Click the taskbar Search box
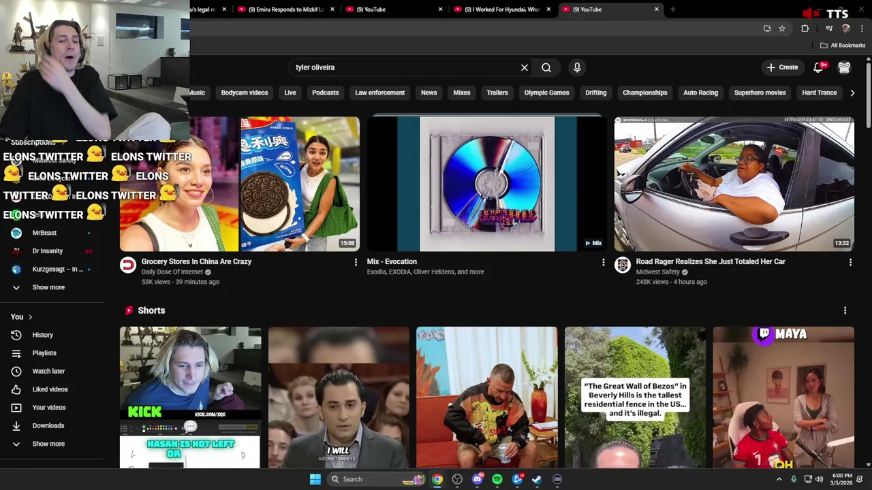872x490 pixels. 375,479
